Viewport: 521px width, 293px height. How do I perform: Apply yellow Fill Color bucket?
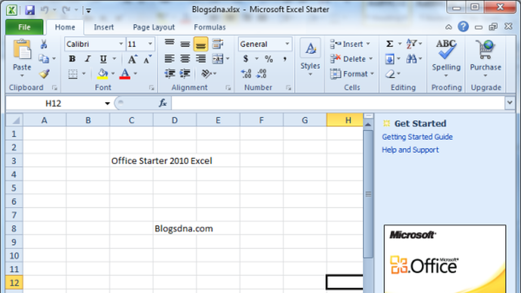coord(103,74)
